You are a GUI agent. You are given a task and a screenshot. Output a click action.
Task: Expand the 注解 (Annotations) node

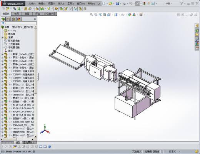pos(2,37)
